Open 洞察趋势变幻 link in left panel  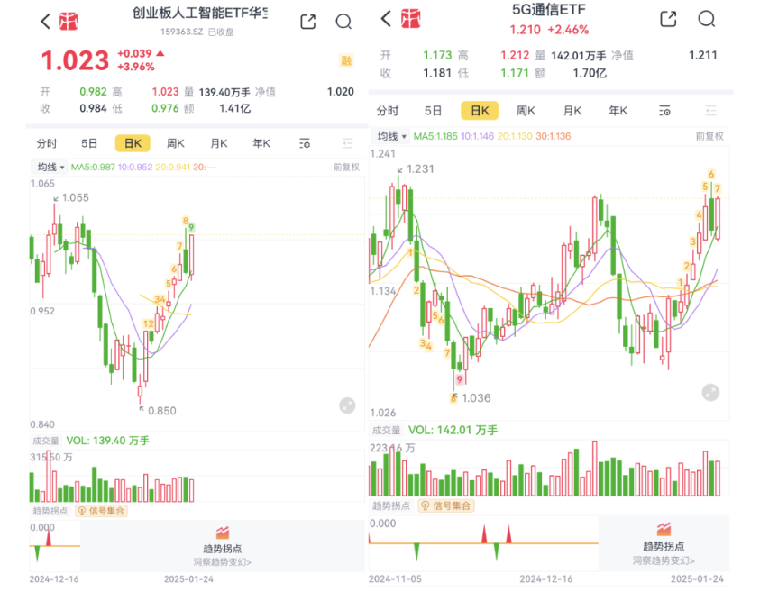pos(223,562)
